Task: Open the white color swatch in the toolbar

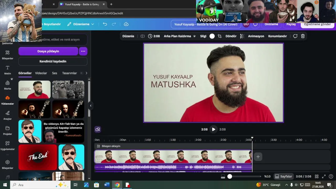Action: click(x=212, y=36)
